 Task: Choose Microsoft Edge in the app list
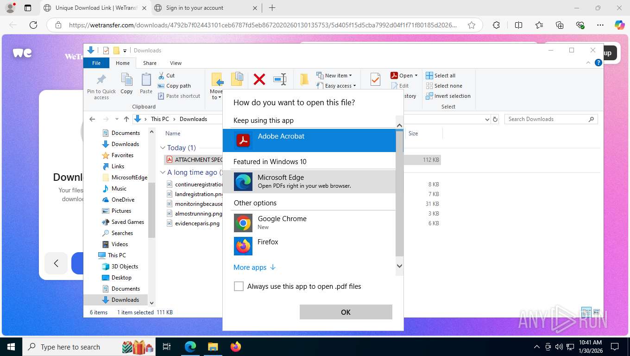(x=309, y=181)
